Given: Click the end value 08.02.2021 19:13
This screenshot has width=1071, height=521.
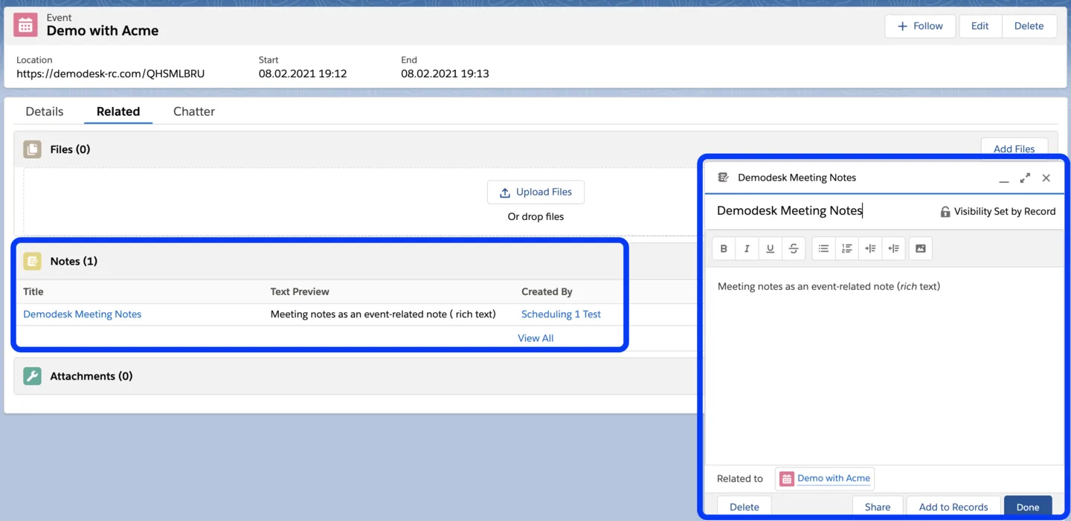Looking at the screenshot, I should click(x=445, y=74).
